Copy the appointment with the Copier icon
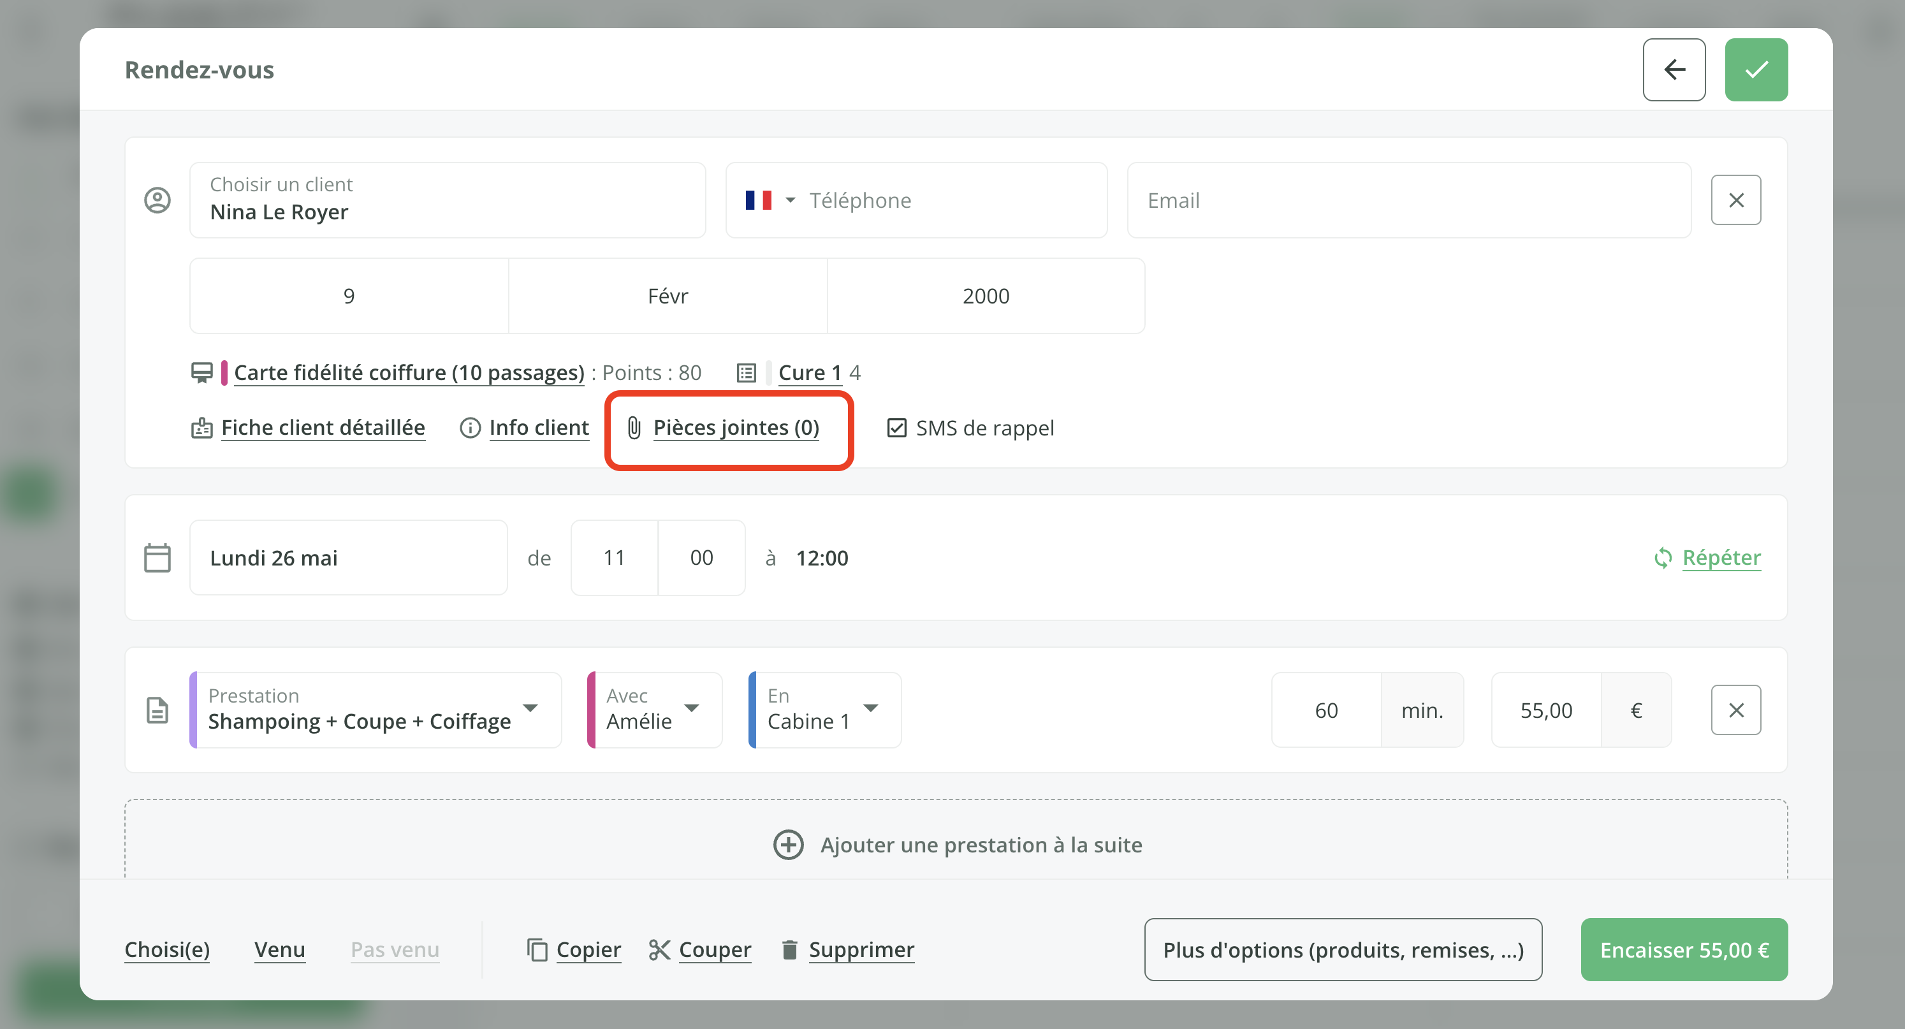1905x1029 pixels. point(536,949)
